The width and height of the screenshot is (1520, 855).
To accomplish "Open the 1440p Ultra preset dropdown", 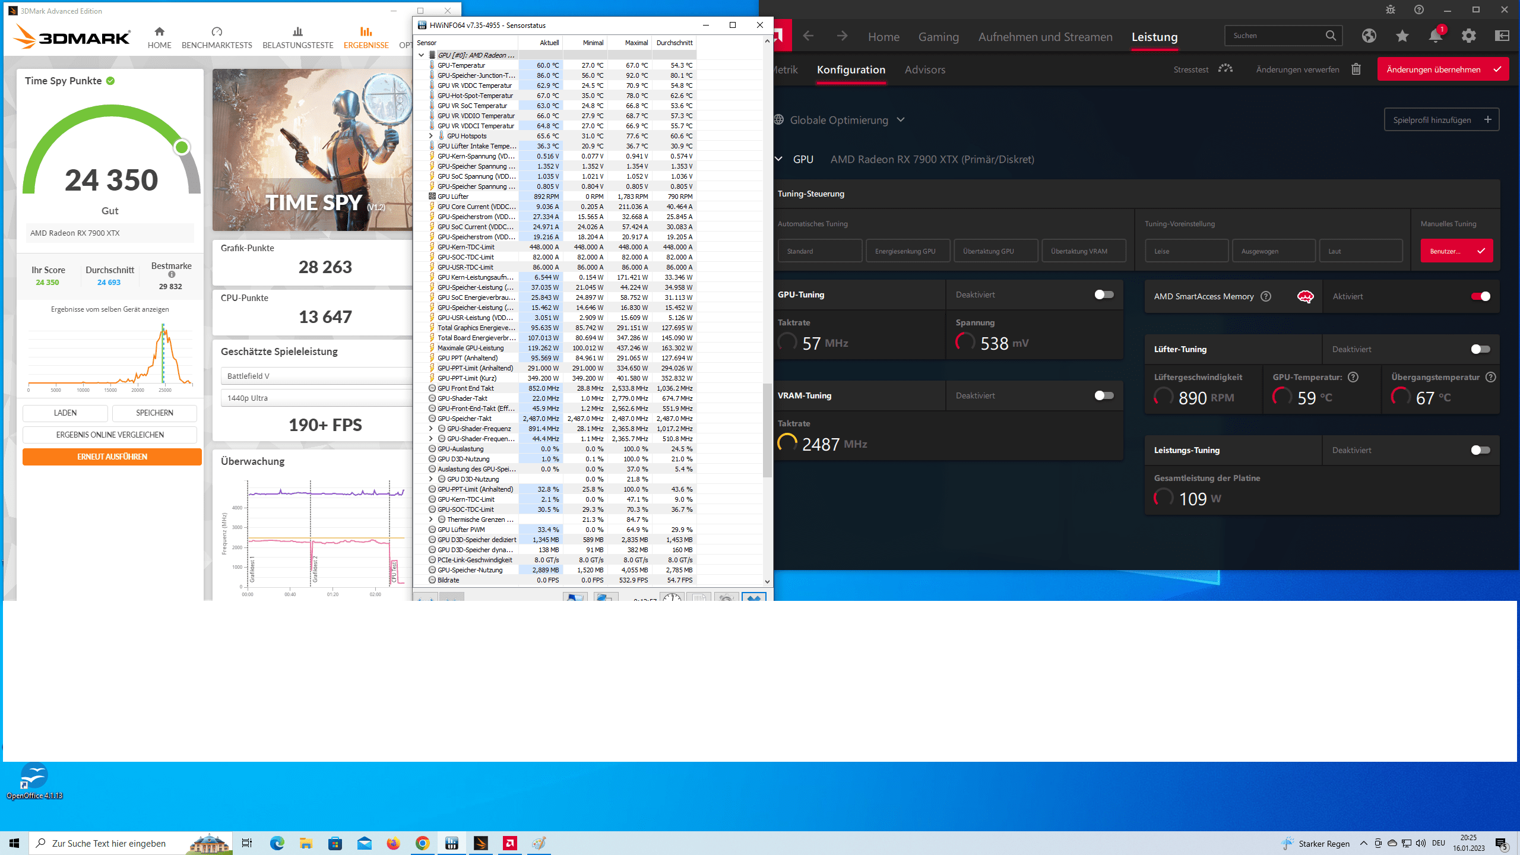I will (316, 398).
